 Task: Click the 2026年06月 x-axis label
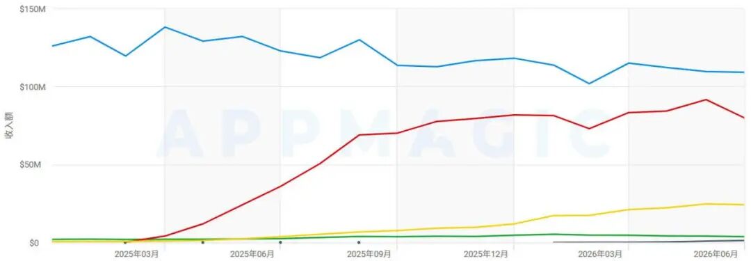716,253
